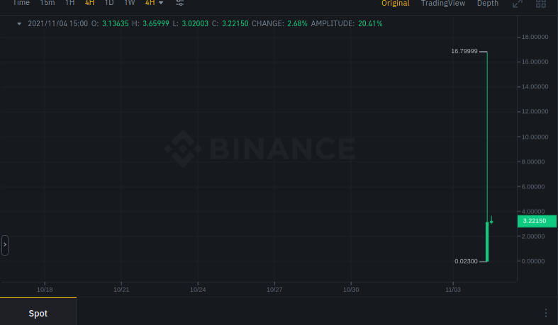
Task: Select the 15m time interval
Action: click(x=47, y=3)
